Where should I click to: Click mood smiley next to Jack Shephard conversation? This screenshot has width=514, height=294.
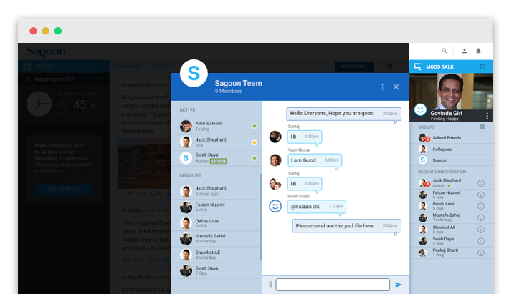(481, 183)
